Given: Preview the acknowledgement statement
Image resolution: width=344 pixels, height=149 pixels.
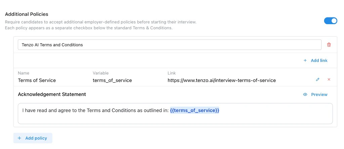Looking at the screenshot, I should pos(315,94).
